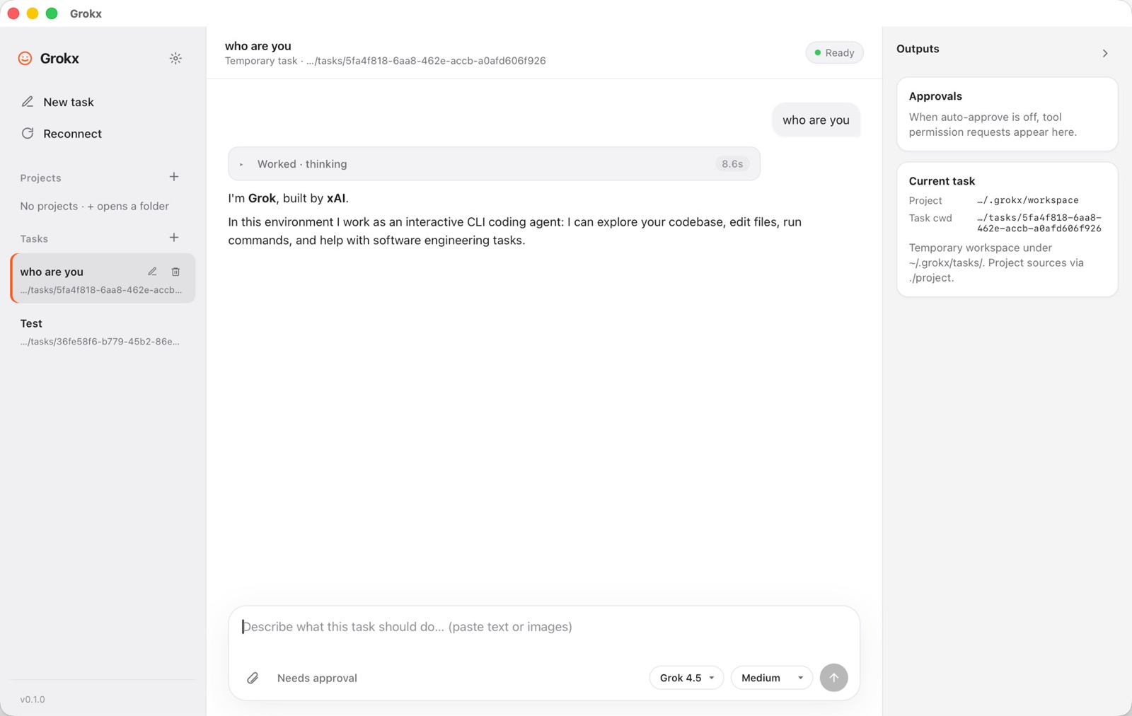Toggle the theme with the sun icon
This screenshot has height=716, width=1132.
[x=175, y=58]
